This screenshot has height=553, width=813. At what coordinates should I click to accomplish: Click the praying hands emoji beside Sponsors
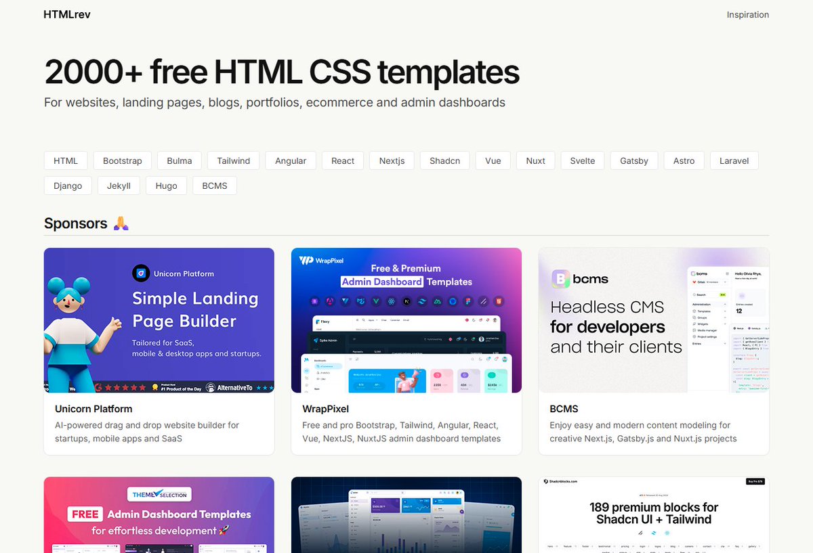121,223
